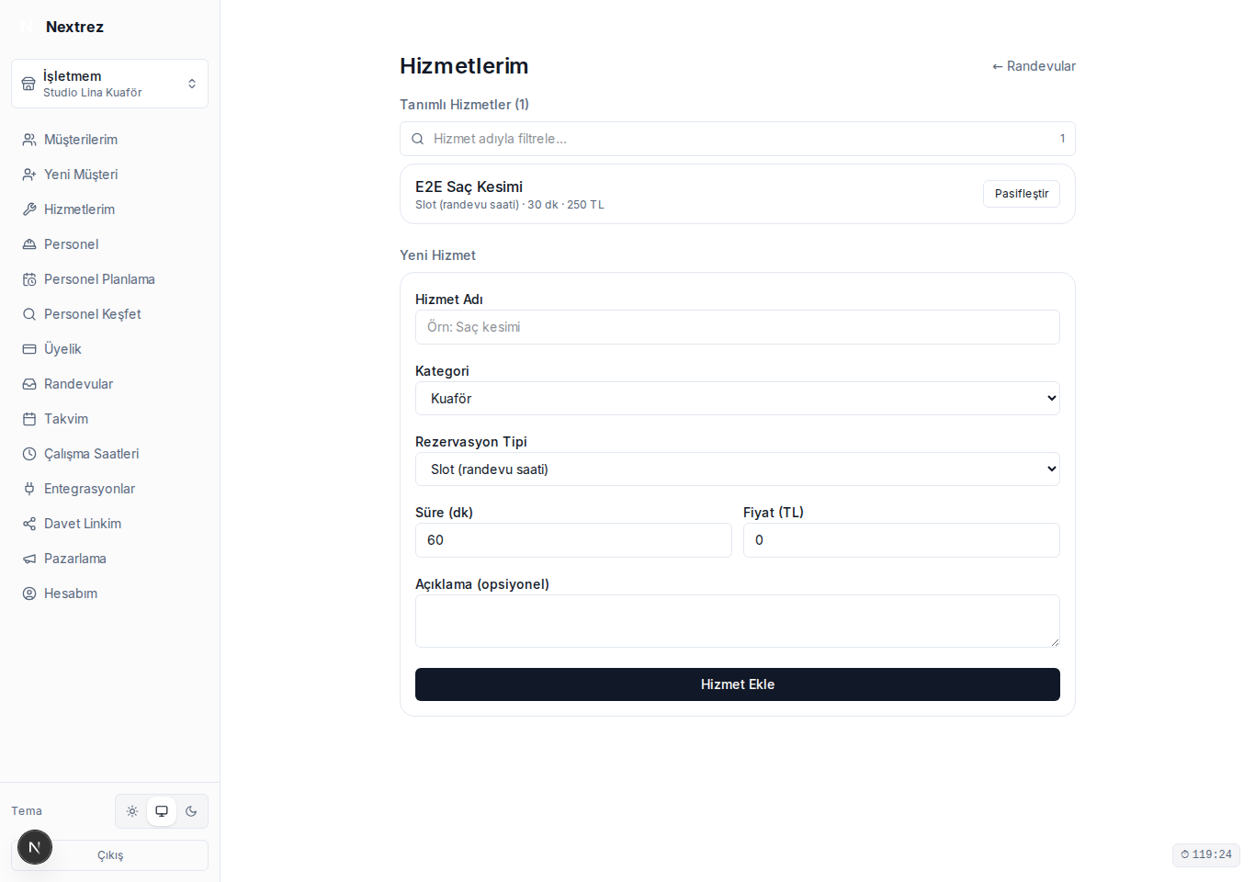This screenshot has width=1255, height=882.
Task: Open Randevular sidebar item
Action: point(110,384)
